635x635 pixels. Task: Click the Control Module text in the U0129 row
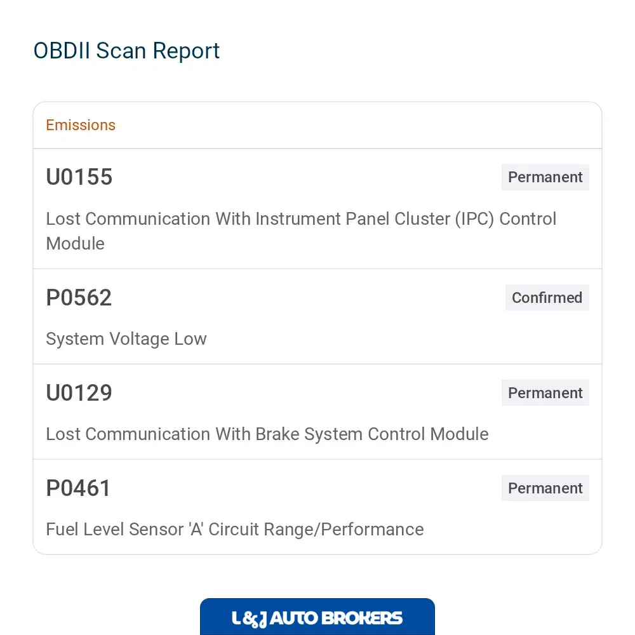tap(428, 434)
